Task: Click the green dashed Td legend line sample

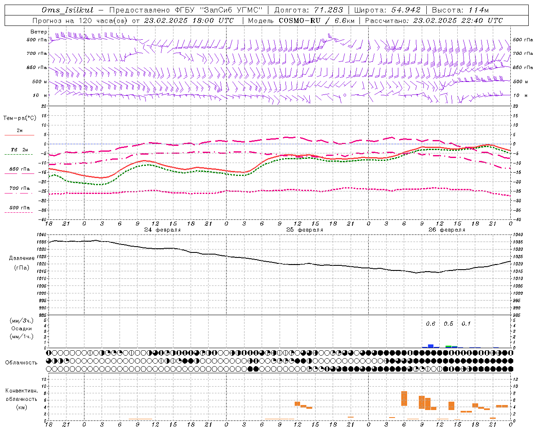Action: [x=19, y=154]
